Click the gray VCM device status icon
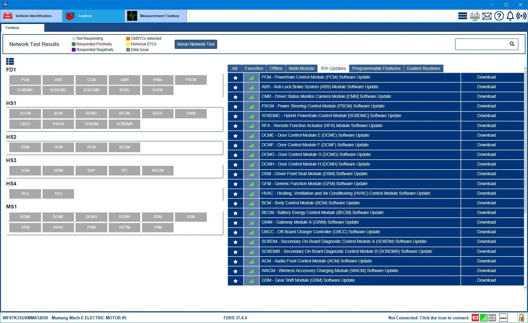 492,318
